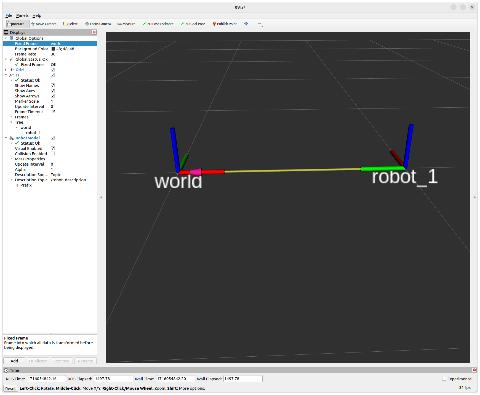Expand the TF Status: Ok row
The width and height of the screenshot is (480, 395).
click(11, 80)
